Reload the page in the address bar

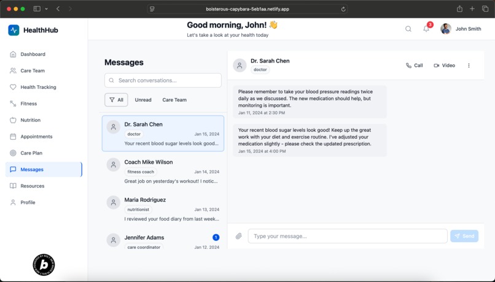pos(343,9)
